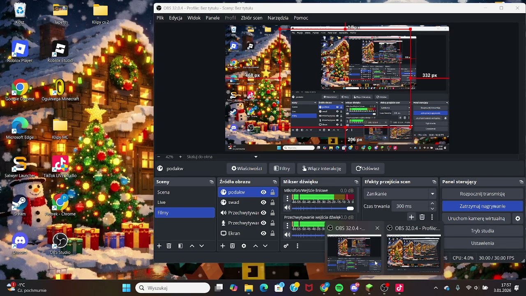Screen dimensions: 526x296
Task: Pop out the Sceny dock panel icon
Action: (212, 182)
